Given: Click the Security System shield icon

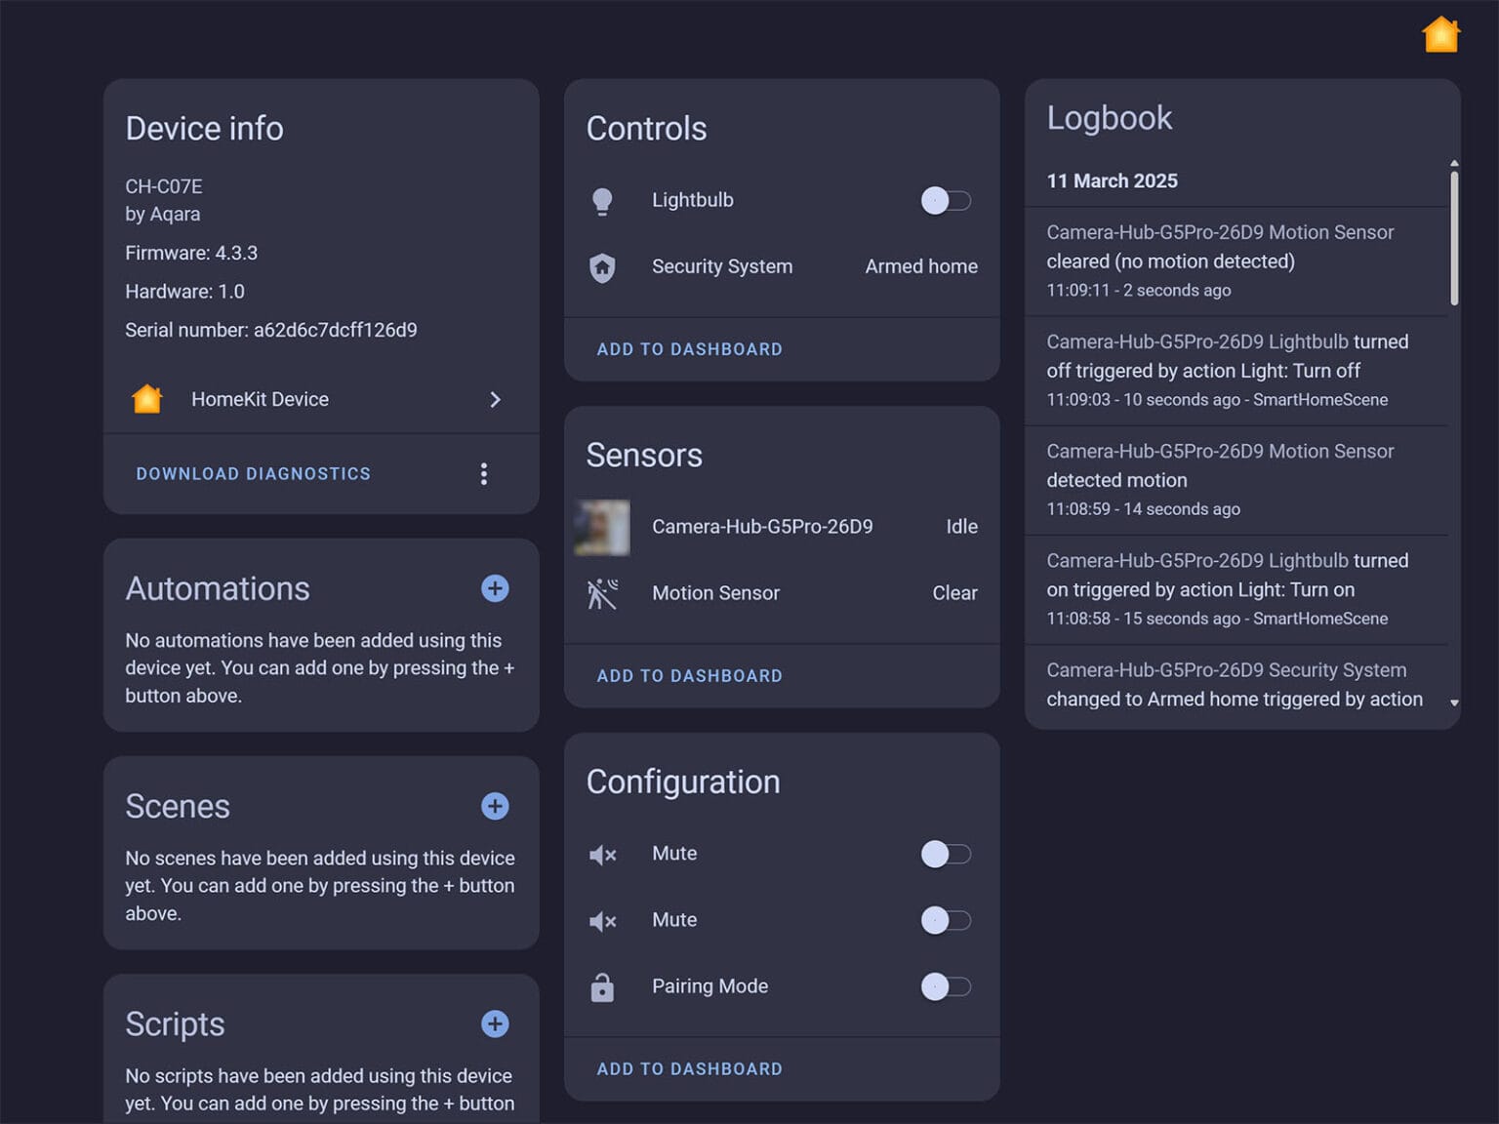Looking at the screenshot, I should pyautogui.click(x=602, y=267).
